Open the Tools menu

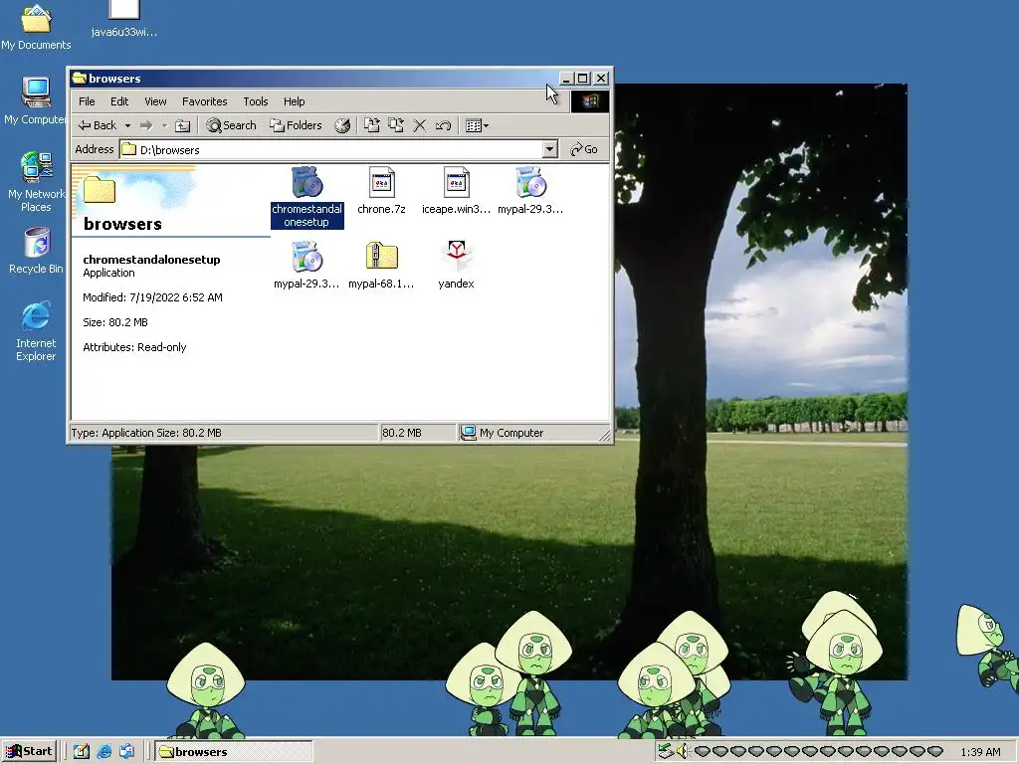pos(256,101)
